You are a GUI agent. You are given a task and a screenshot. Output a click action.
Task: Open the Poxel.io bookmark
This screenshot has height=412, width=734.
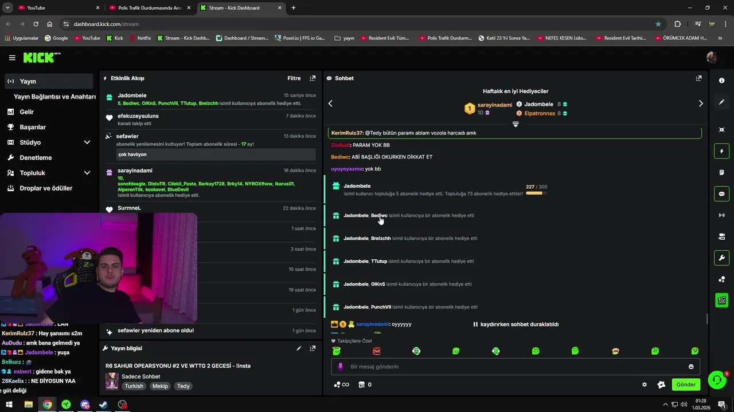(x=299, y=38)
